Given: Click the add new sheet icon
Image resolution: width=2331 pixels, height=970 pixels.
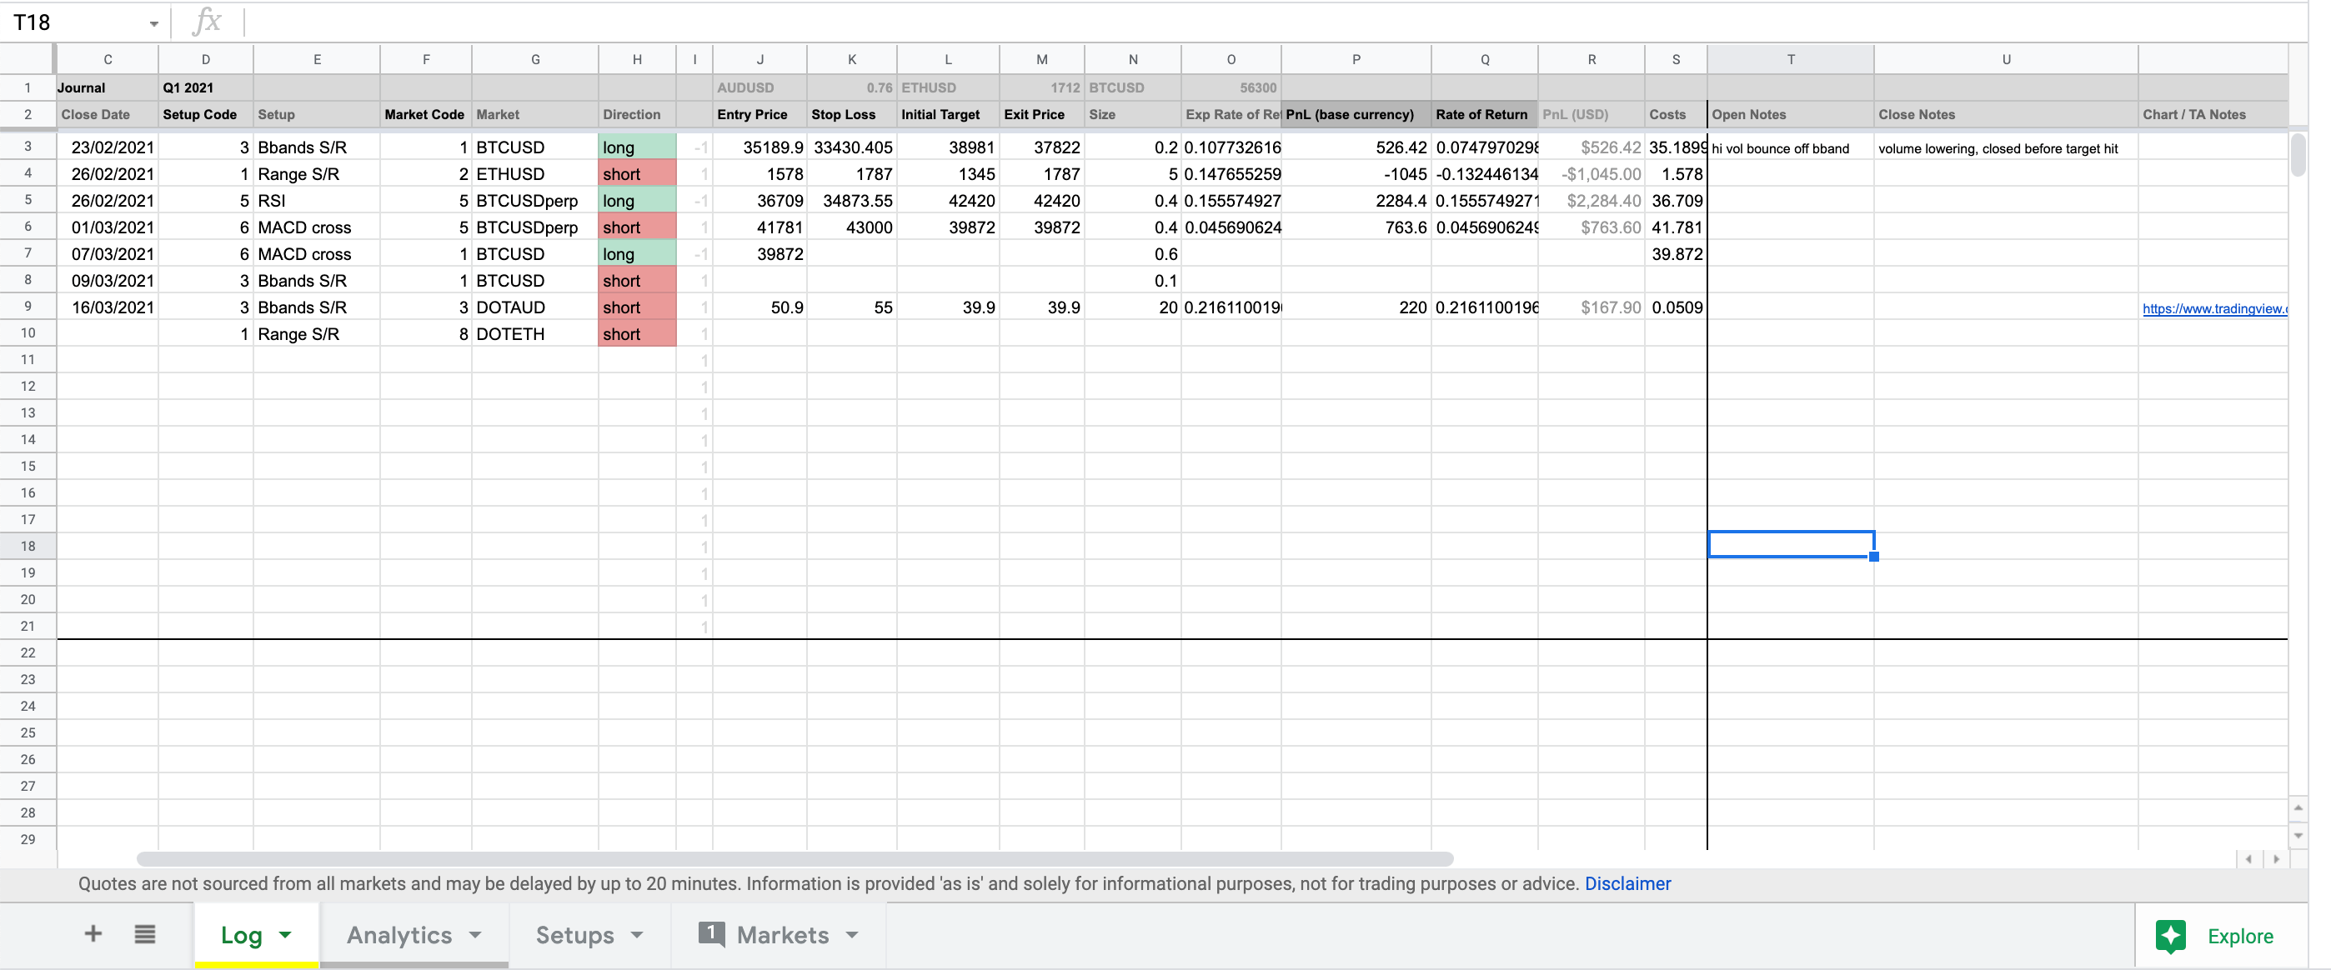Looking at the screenshot, I should tap(95, 934).
